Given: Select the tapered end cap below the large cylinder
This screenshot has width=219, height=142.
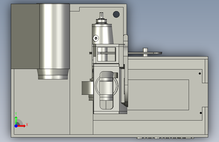Looking at the screenshot, I should (x=53, y=74).
